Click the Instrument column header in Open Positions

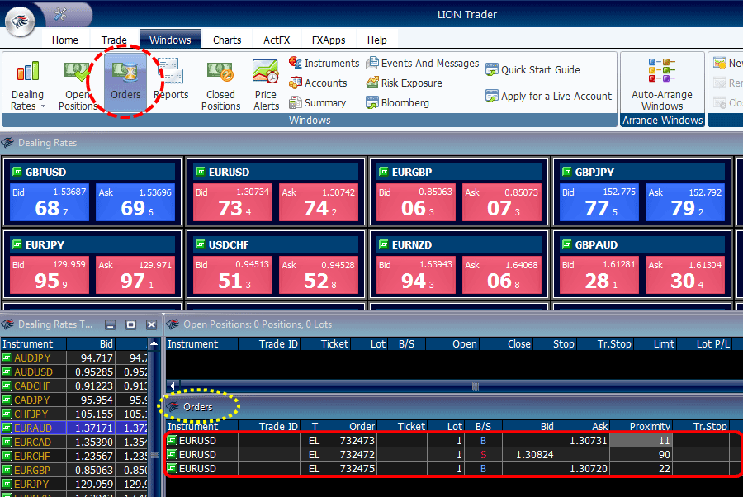201,344
